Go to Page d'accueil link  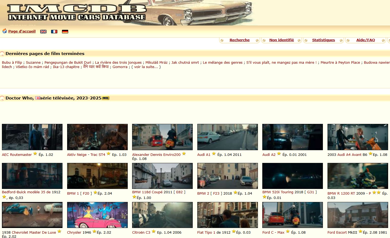point(22,31)
